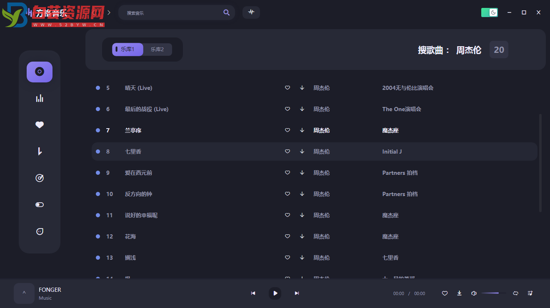Skip to previous track
Image resolution: width=550 pixels, height=308 pixels.
[x=253, y=293]
